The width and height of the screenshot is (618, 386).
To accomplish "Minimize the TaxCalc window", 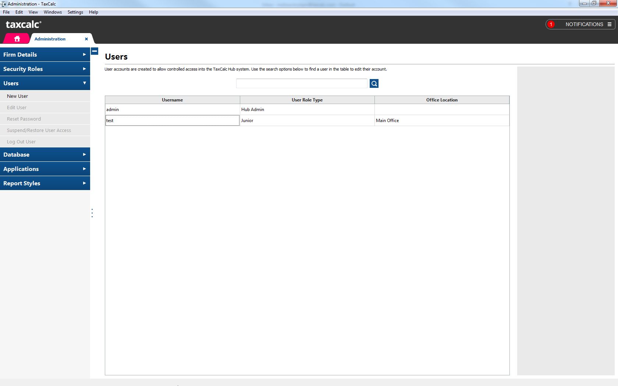I will click(584, 3).
